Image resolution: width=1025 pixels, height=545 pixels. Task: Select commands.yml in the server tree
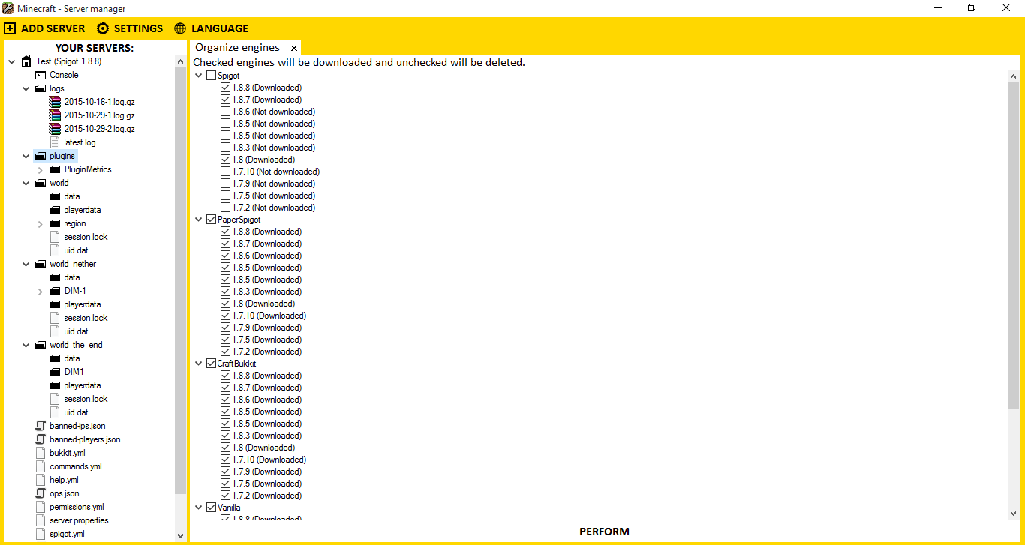tap(75, 466)
